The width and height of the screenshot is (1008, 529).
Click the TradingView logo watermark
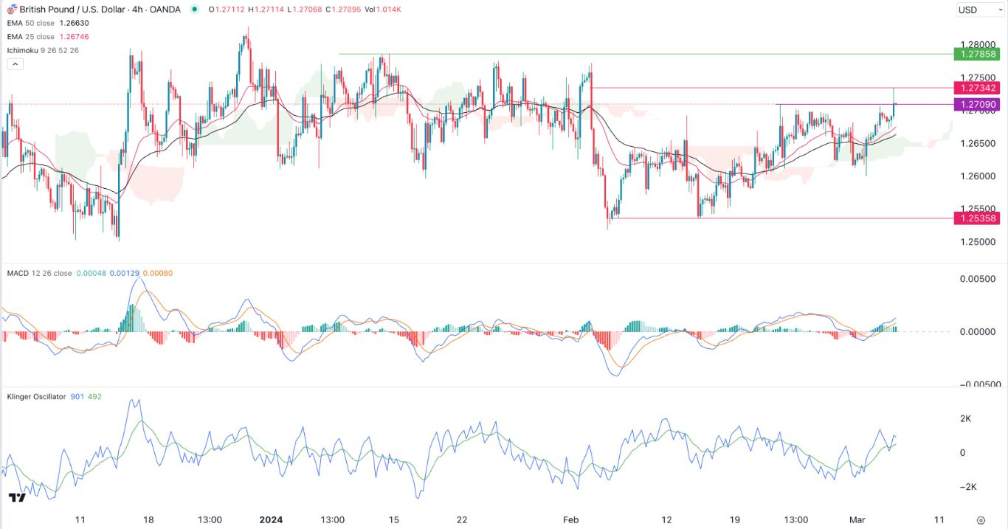pos(16,498)
